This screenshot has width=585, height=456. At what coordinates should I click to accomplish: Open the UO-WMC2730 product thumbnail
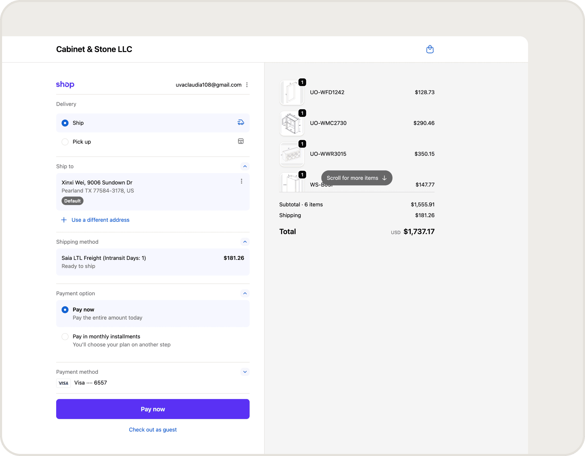coord(292,124)
